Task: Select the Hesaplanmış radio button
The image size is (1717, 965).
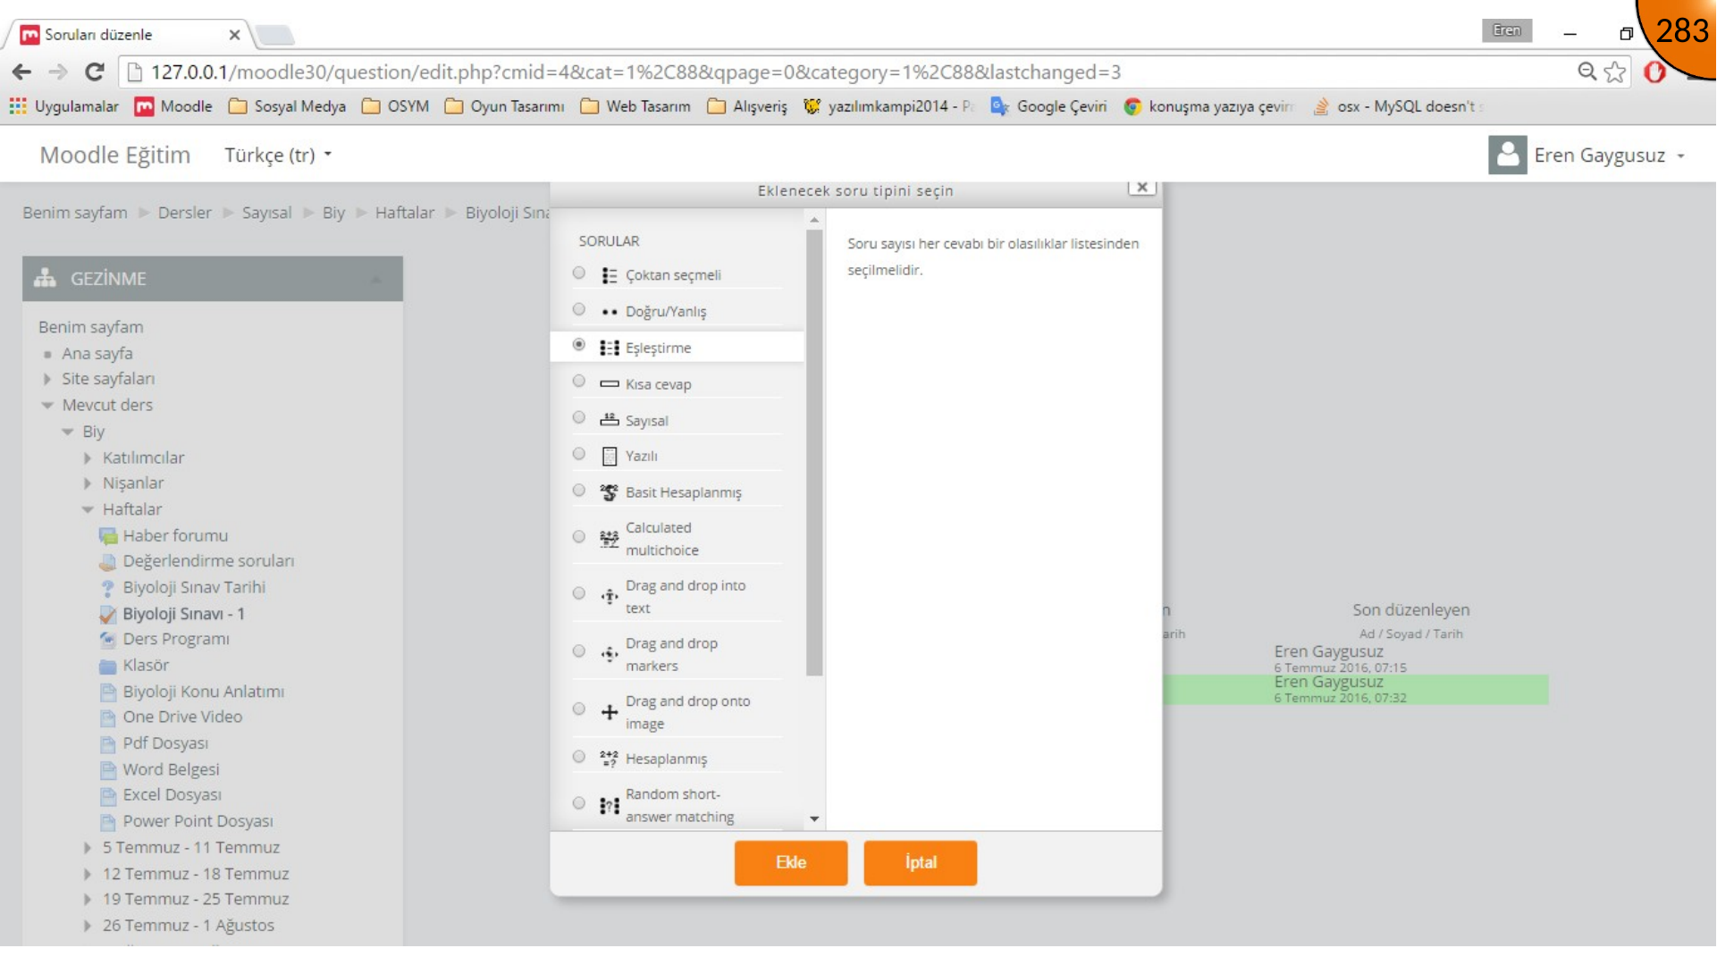Action: [x=579, y=757]
